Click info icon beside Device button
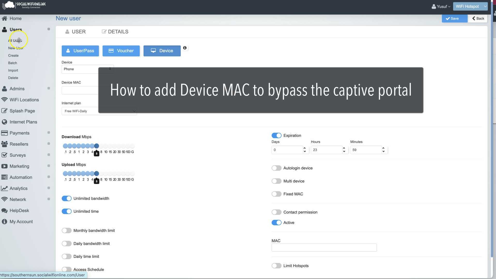 [185, 48]
